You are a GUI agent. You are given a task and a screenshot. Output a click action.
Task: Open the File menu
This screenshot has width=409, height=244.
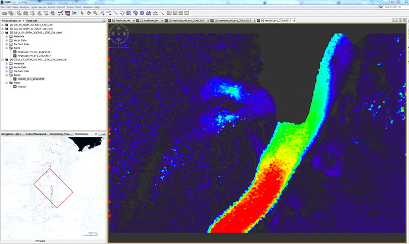2,7
